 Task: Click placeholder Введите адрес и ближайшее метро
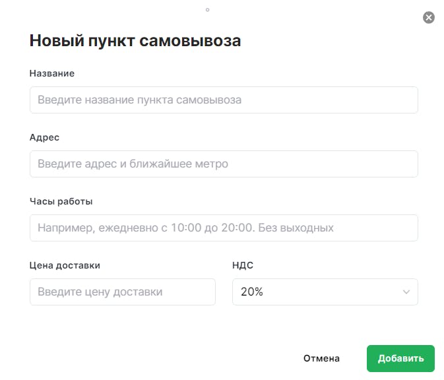[x=133, y=164]
